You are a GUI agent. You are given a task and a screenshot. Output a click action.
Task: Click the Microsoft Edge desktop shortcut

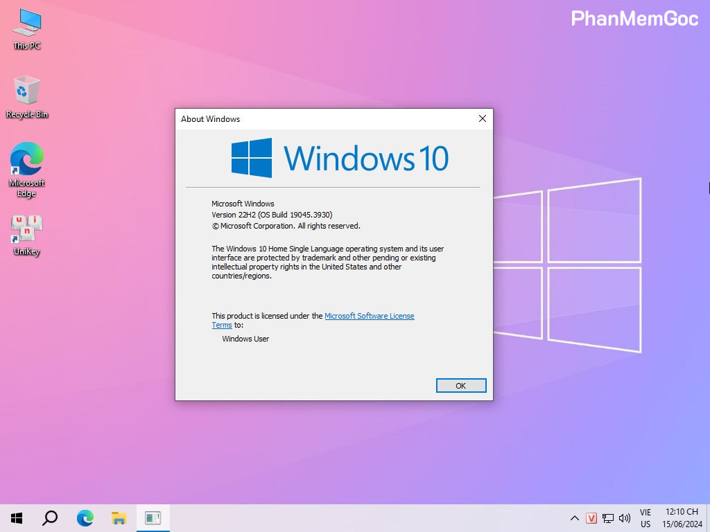[27, 168]
